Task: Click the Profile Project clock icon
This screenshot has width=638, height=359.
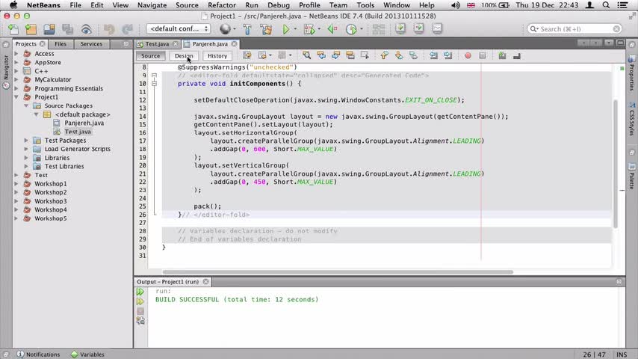Action: (350, 29)
